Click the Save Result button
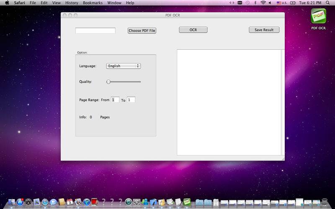The height and width of the screenshot is (209, 335). click(x=264, y=30)
